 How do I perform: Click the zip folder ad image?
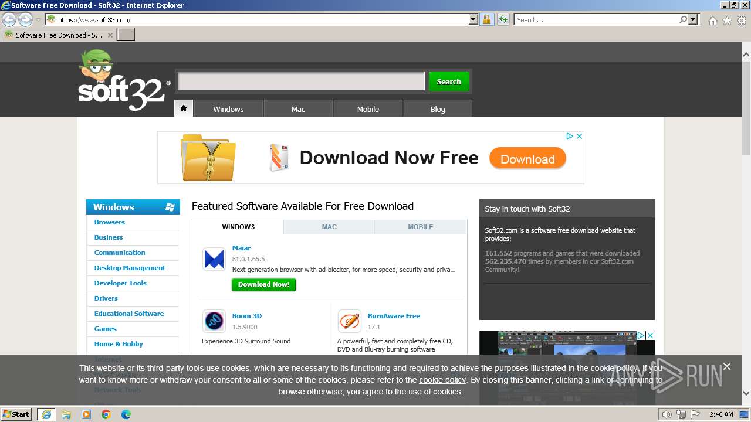pos(208,158)
